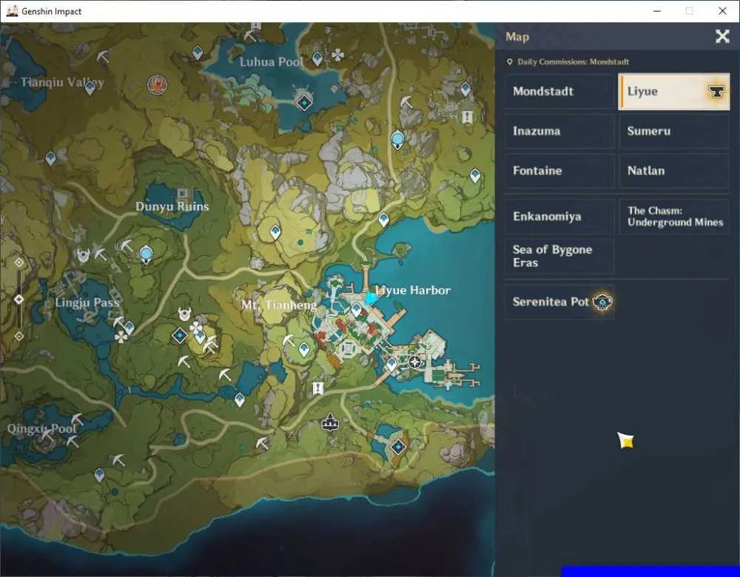The width and height of the screenshot is (740, 577).
Task: Select the waypoint beside the harbor compass icon
Action: pyautogui.click(x=391, y=364)
